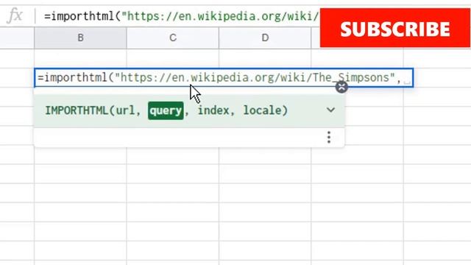Image resolution: width=471 pixels, height=265 pixels.
Task: Close the formula help tooltip
Action: tap(341, 87)
